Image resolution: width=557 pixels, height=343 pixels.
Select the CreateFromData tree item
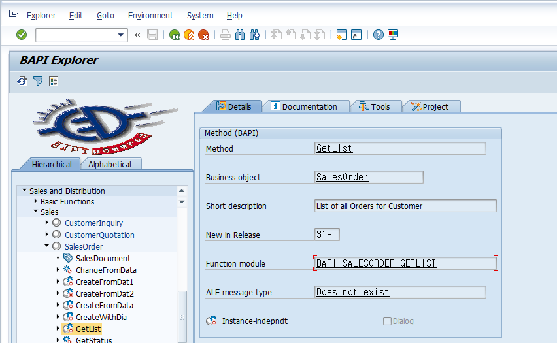click(x=105, y=305)
